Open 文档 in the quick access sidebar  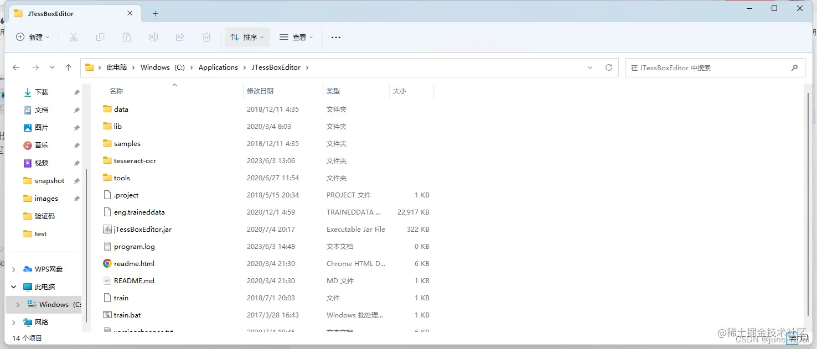pyautogui.click(x=41, y=110)
